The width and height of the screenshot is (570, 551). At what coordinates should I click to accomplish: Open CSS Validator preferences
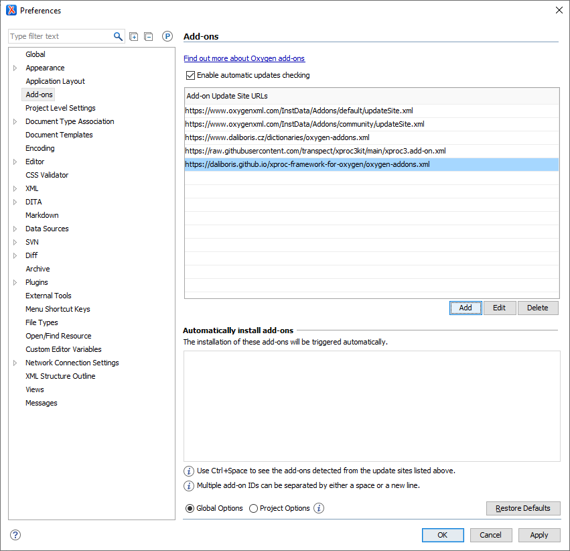(x=47, y=175)
